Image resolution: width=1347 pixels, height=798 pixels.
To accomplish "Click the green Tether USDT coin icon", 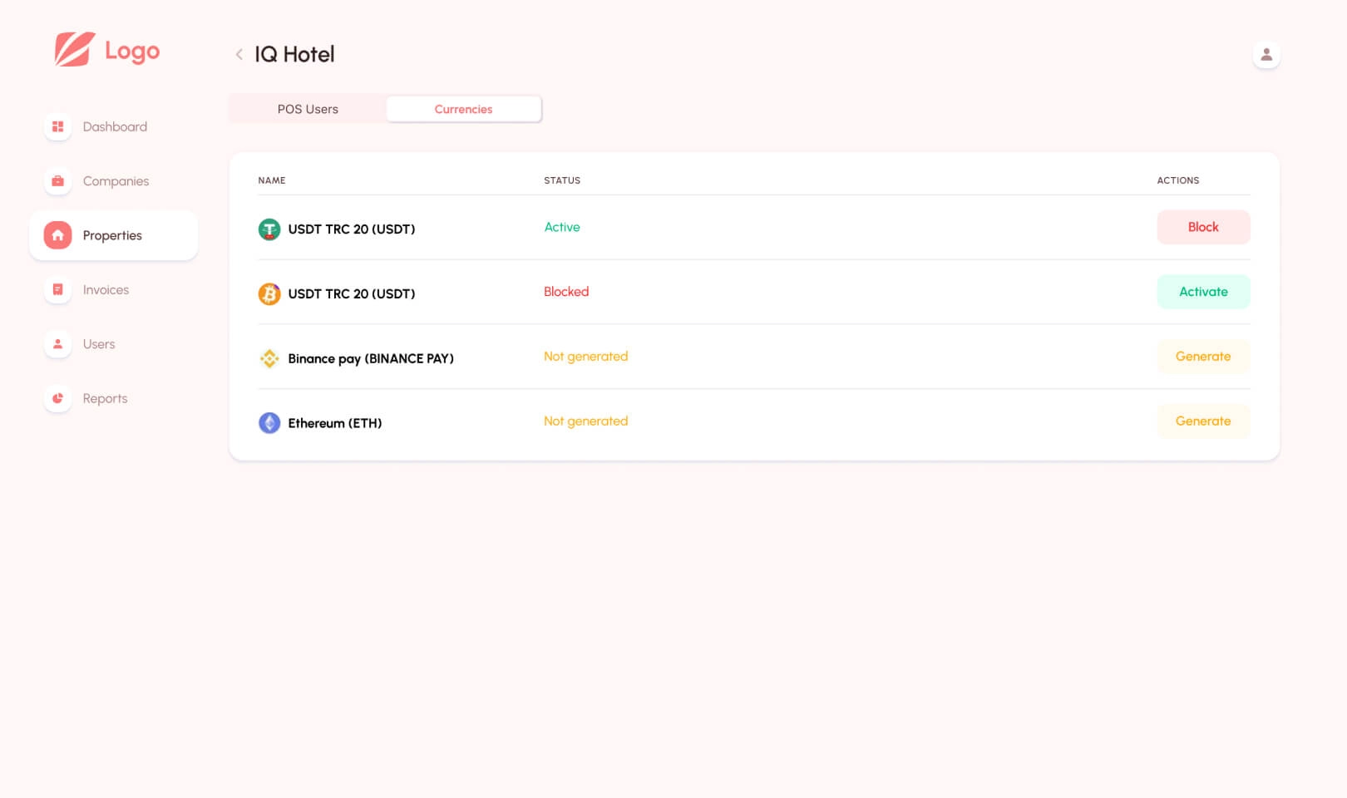I will click(x=269, y=229).
